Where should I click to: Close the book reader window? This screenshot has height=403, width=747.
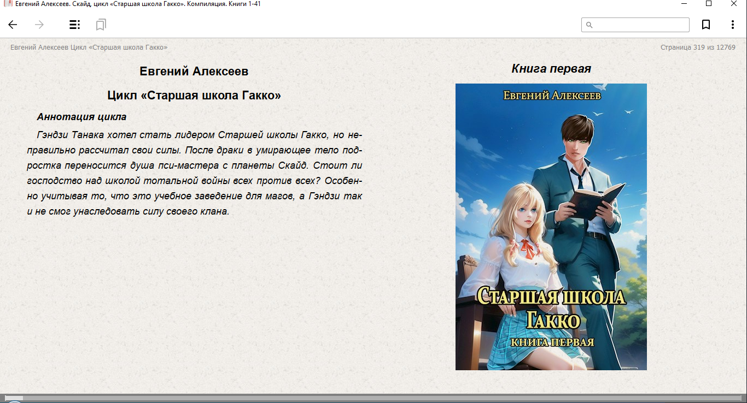pos(734,4)
